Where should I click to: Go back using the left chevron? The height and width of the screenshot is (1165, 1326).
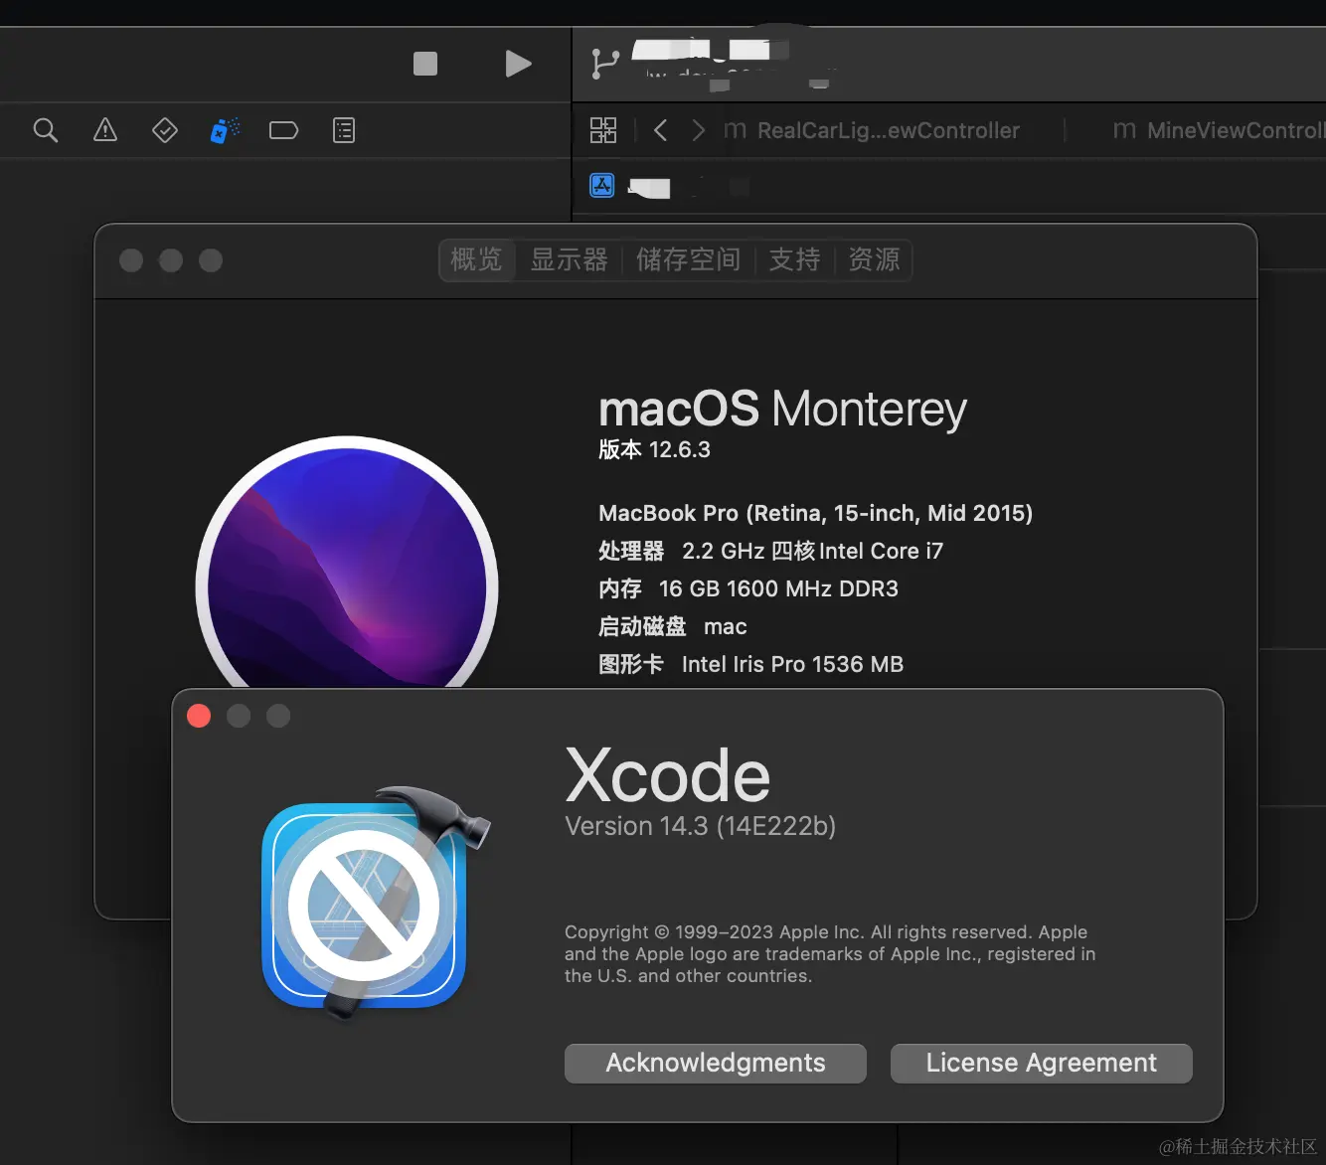[x=660, y=130]
